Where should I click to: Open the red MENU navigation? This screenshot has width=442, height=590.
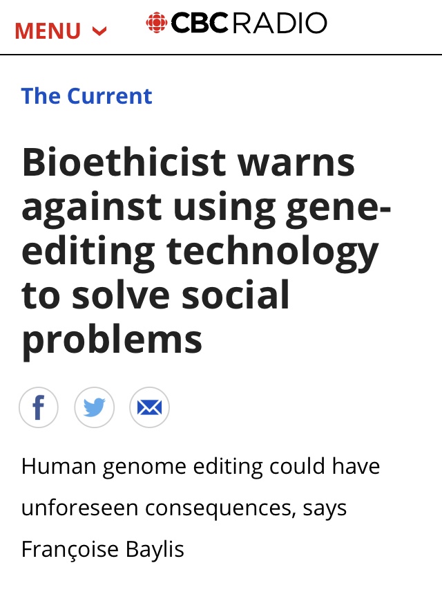48,31
